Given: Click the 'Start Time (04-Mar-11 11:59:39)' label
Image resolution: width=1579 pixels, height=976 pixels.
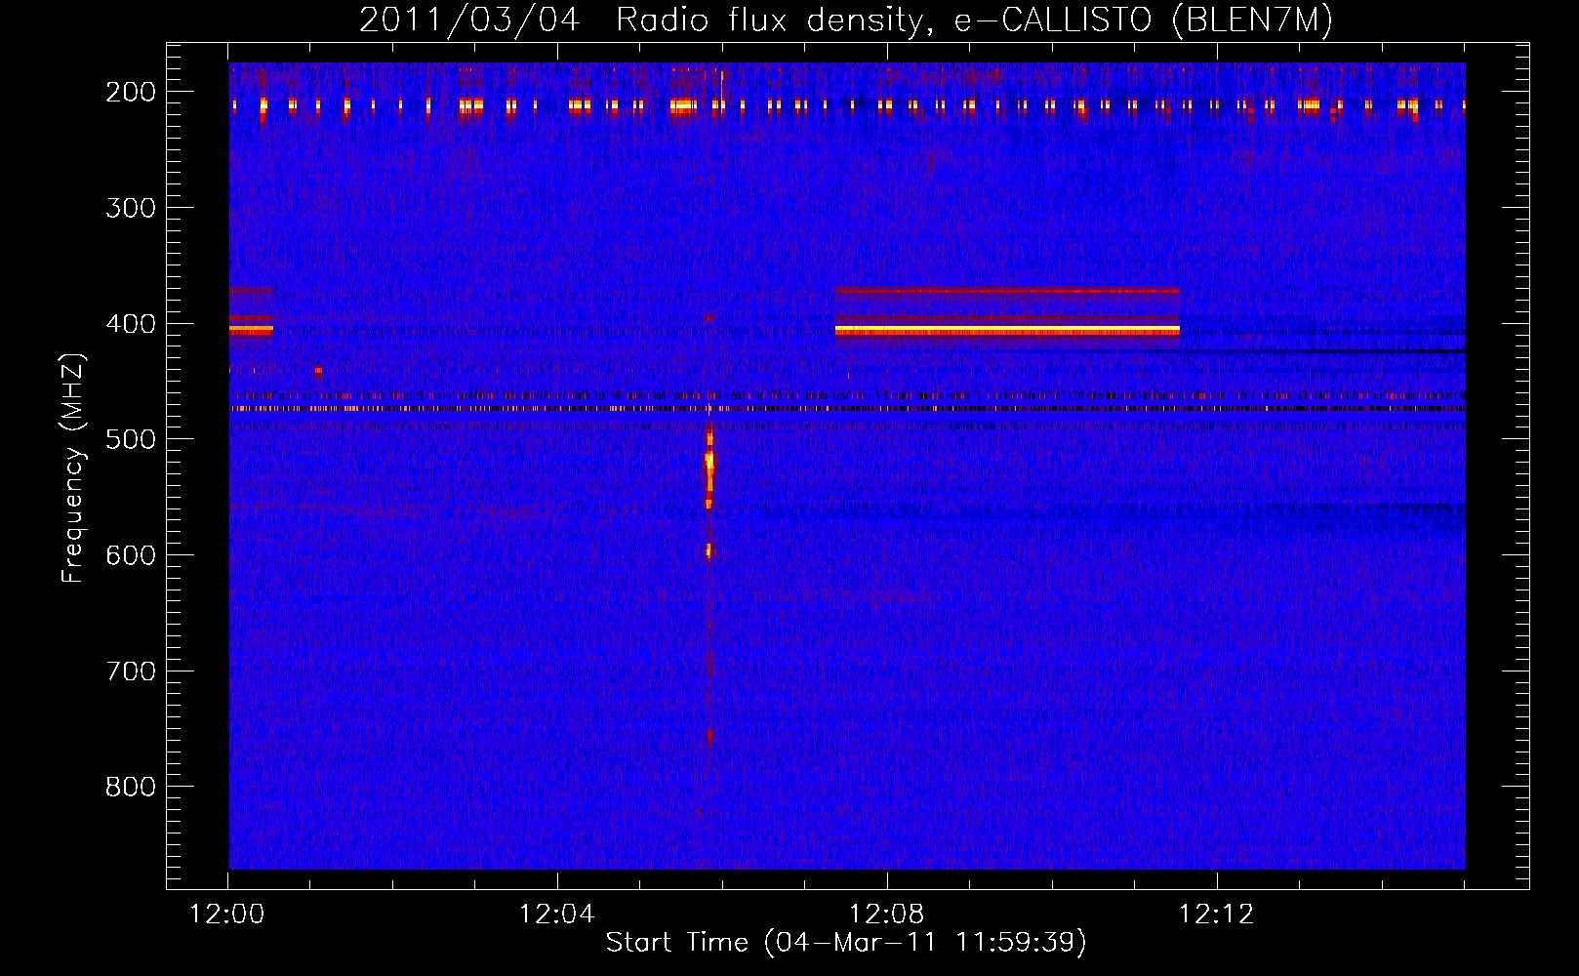Looking at the screenshot, I should coord(846,943).
